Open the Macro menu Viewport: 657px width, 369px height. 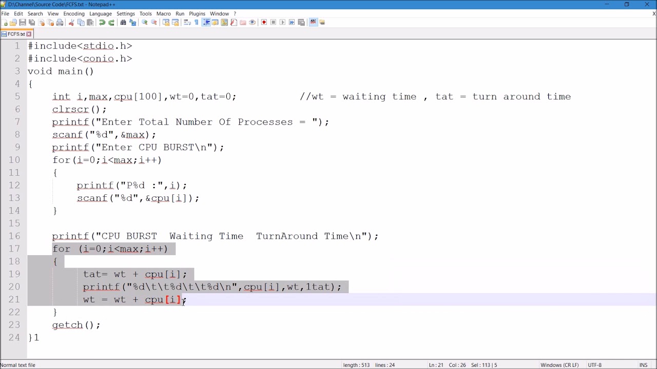pyautogui.click(x=164, y=14)
